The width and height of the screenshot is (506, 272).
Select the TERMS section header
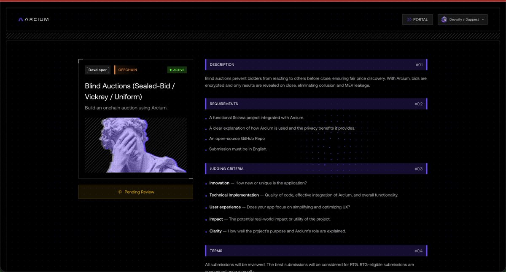coord(316,251)
